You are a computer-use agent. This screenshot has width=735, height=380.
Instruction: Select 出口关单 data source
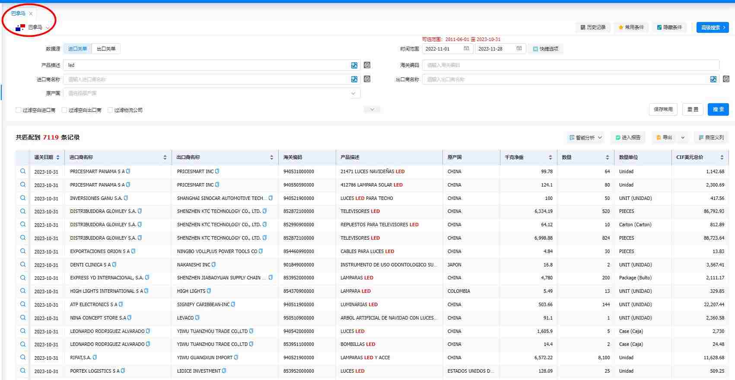click(x=106, y=49)
